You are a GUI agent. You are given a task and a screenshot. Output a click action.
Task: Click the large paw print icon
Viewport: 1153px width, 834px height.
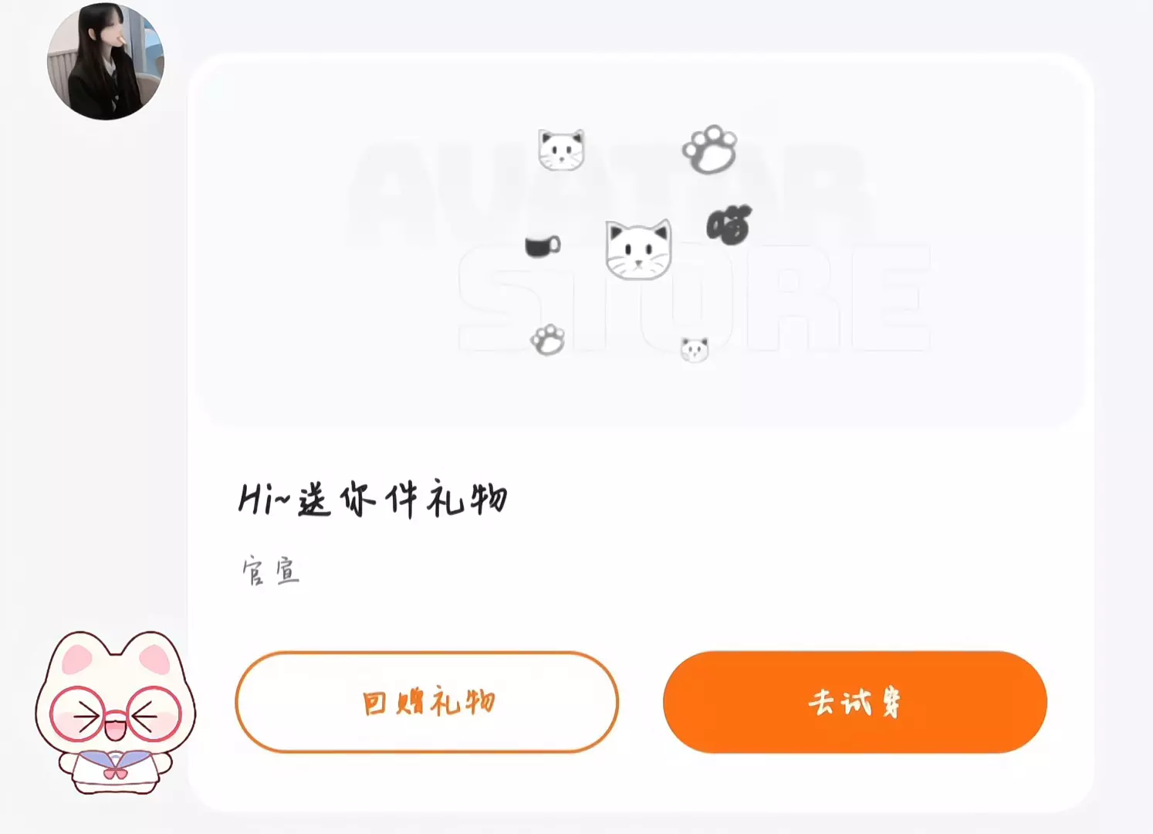click(x=710, y=150)
